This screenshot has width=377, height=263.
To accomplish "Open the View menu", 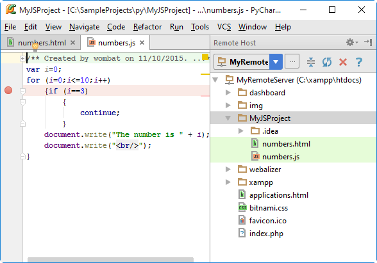I will pyautogui.click(x=53, y=27).
